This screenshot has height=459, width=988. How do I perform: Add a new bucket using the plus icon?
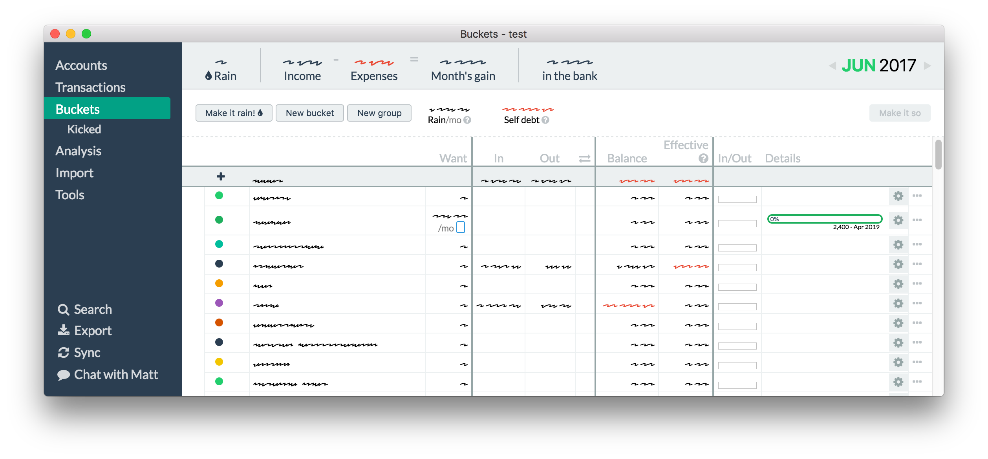(x=221, y=176)
